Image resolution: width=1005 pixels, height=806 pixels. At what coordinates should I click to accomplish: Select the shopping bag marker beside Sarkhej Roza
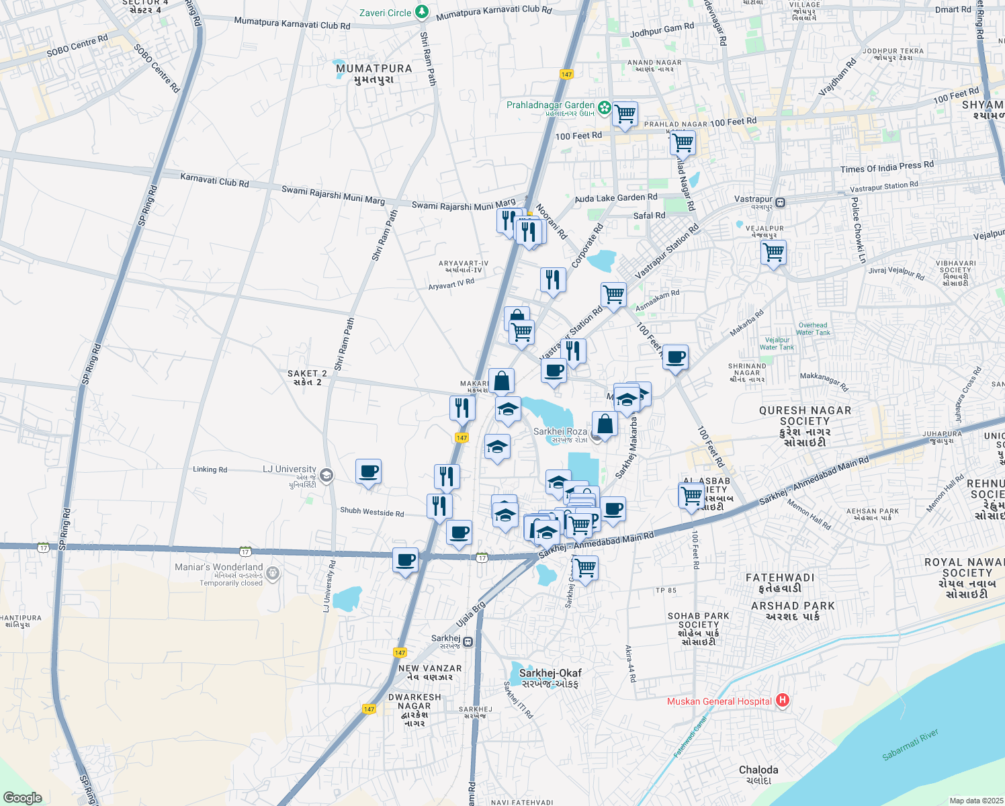(x=605, y=424)
